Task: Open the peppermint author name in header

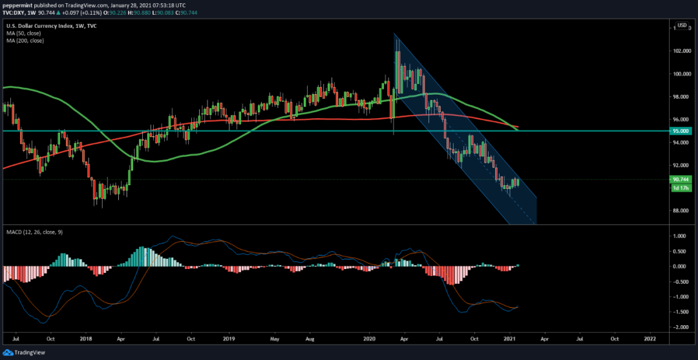Action: point(17,5)
